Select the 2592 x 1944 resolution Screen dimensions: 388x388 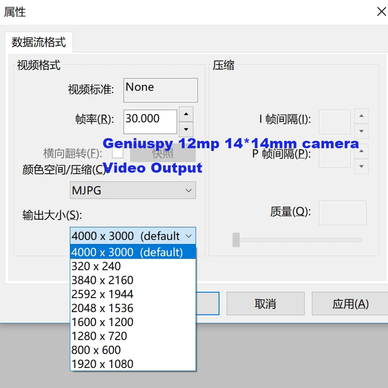[133, 294]
